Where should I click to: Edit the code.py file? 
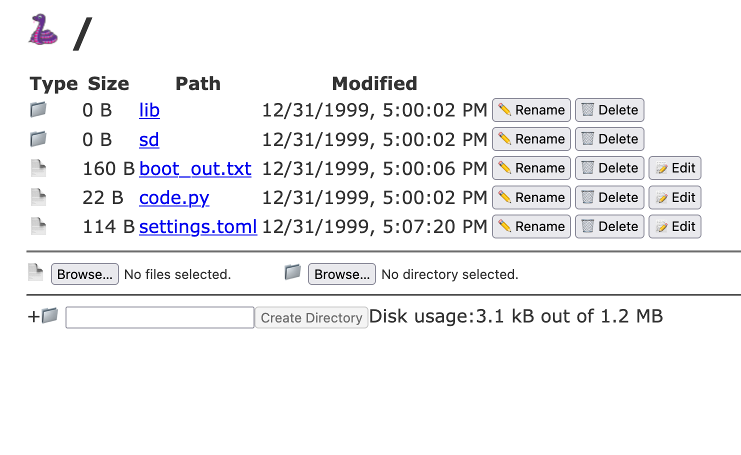[674, 197]
